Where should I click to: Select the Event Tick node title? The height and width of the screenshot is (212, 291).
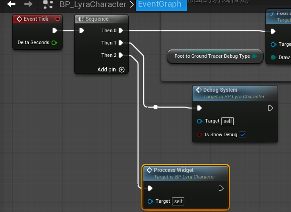point(36,19)
